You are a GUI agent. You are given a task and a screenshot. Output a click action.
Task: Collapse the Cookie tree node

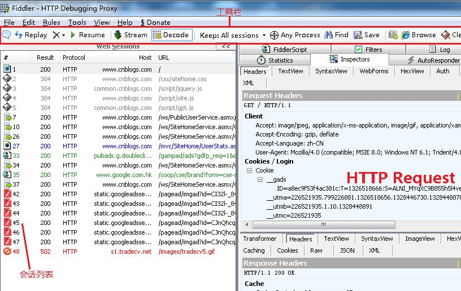tap(249, 170)
